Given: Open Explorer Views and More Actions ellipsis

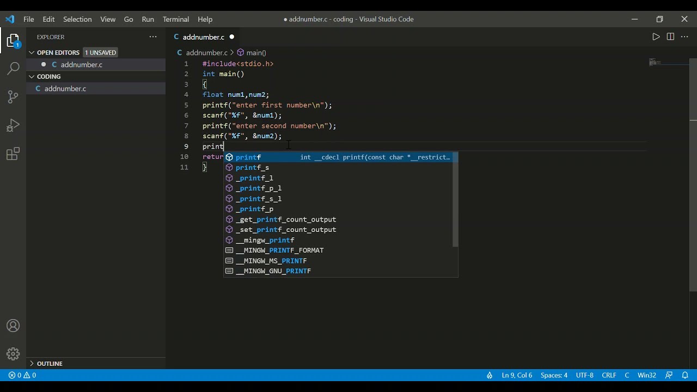Looking at the screenshot, I should pyautogui.click(x=153, y=37).
